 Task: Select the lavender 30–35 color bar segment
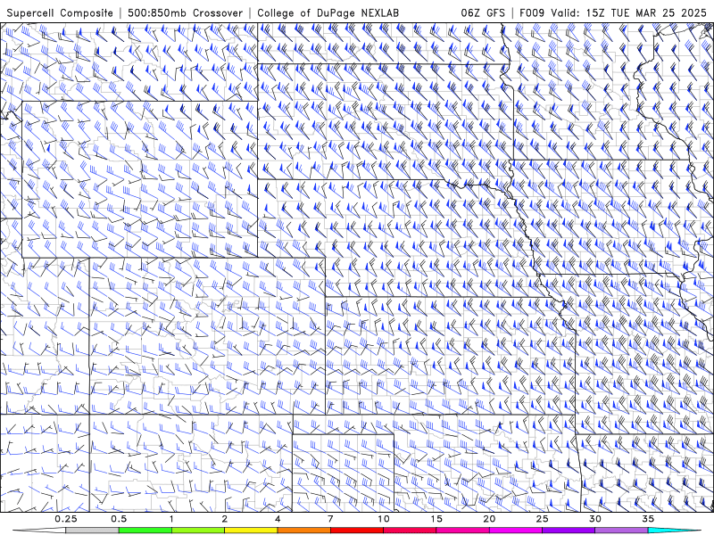coord(621,531)
